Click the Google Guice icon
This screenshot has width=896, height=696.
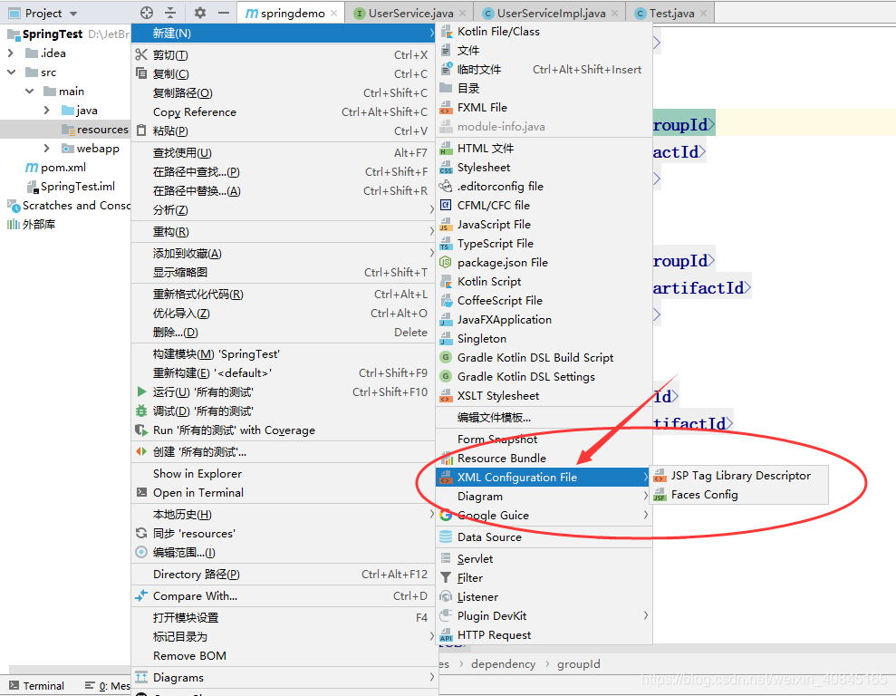(x=446, y=516)
